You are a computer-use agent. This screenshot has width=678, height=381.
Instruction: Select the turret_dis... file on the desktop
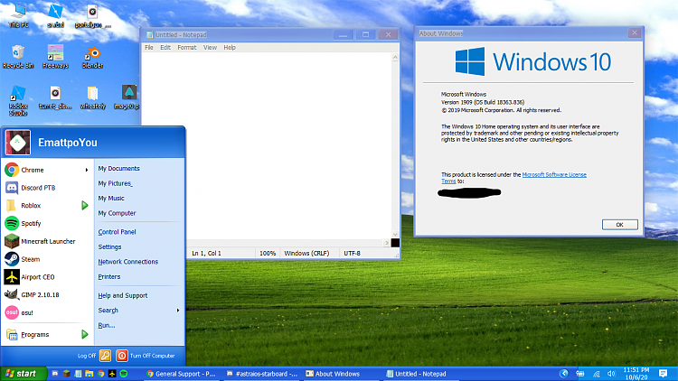[x=55, y=98]
